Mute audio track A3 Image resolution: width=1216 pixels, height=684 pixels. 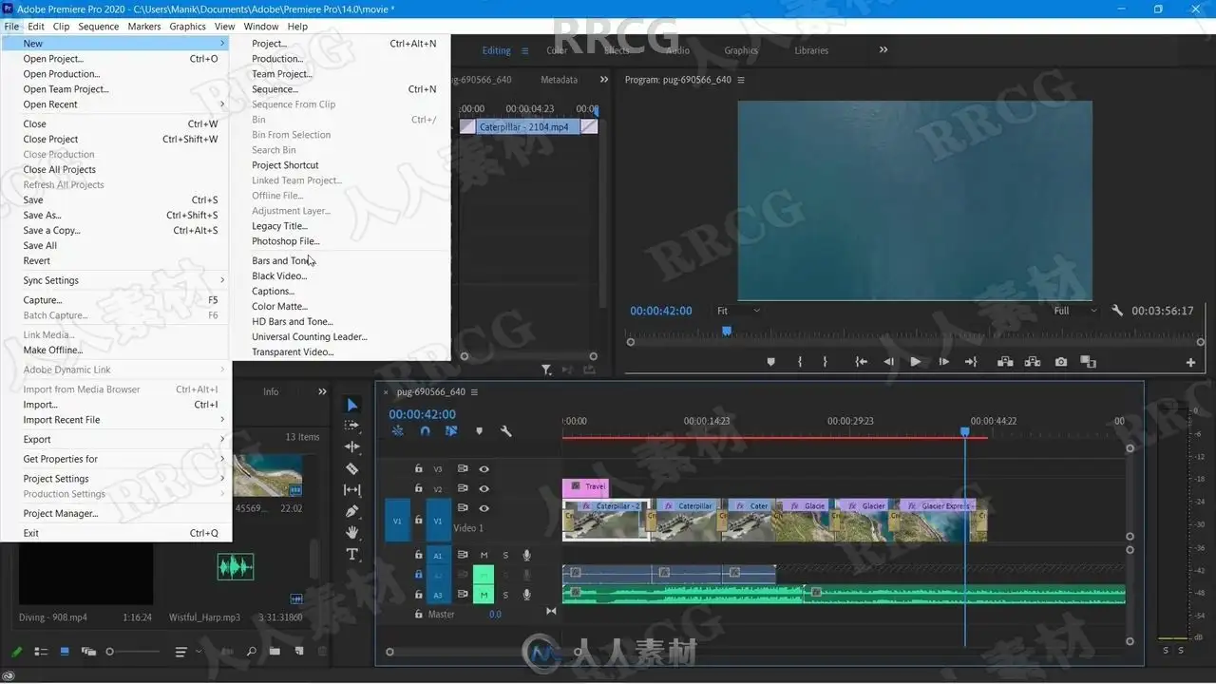click(x=484, y=595)
